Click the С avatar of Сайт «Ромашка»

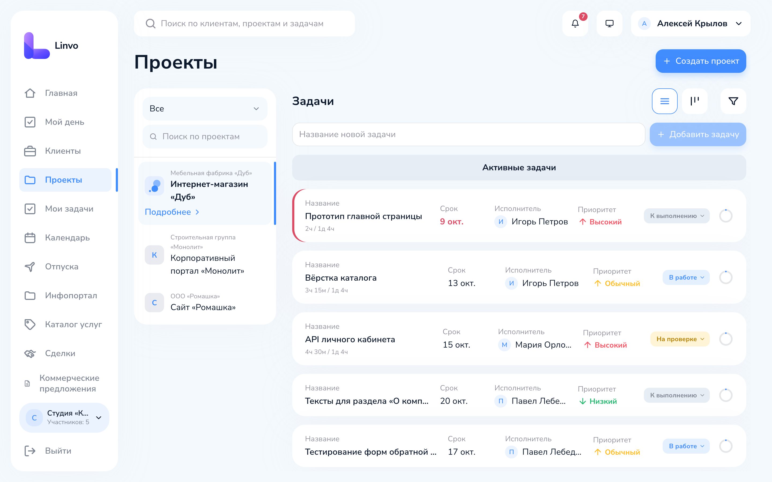pos(154,303)
